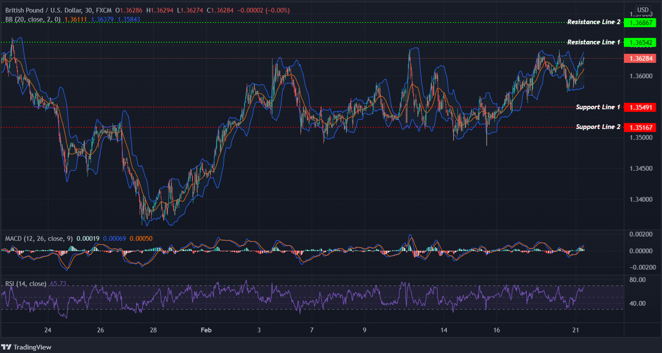Click the red Support Line 1 price label 1.35491
This screenshot has width=662, height=353.
pos(641,107)
